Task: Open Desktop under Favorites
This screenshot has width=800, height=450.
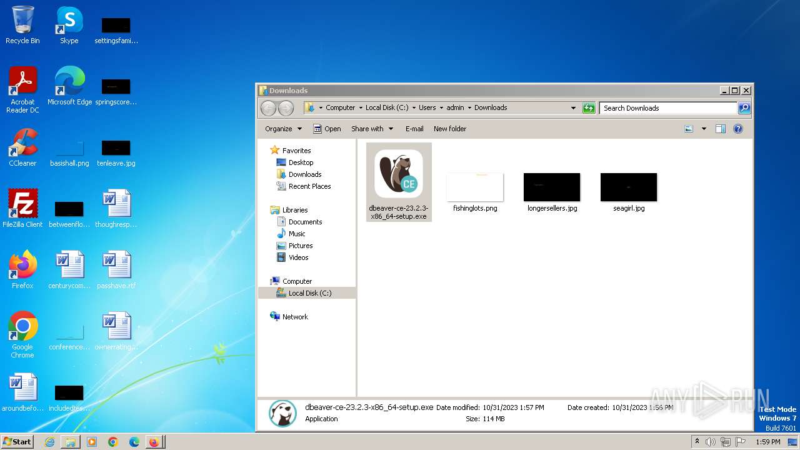Action: click(301, 162)
